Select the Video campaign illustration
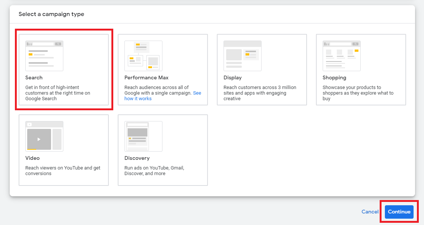 click(x=44, y=136)
